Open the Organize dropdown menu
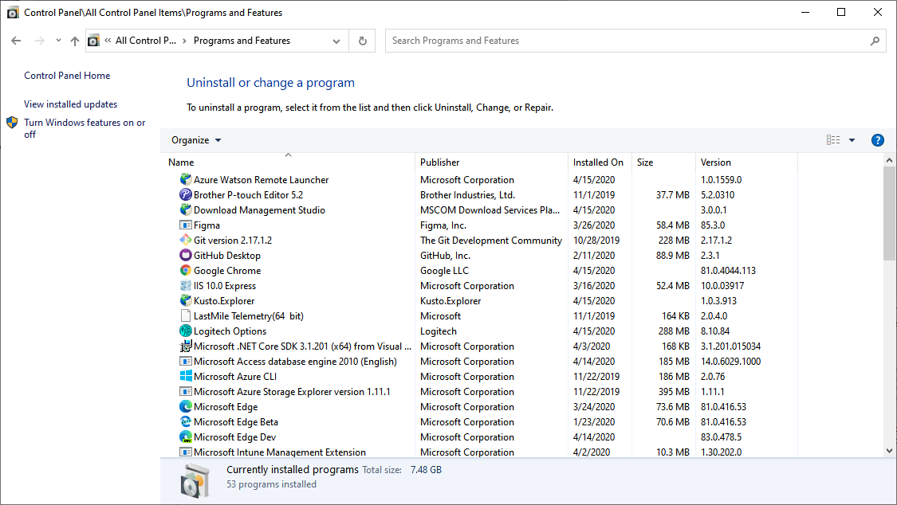This screenshot has height=505, width=897. pyautogui.click(x=195, y=139)
